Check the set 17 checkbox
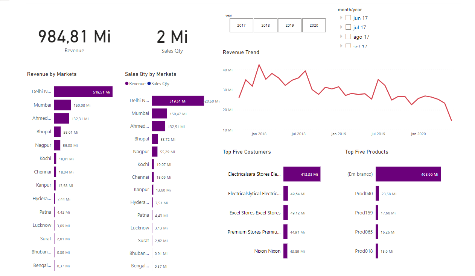475x276 pixels. (x=348, y=45)
